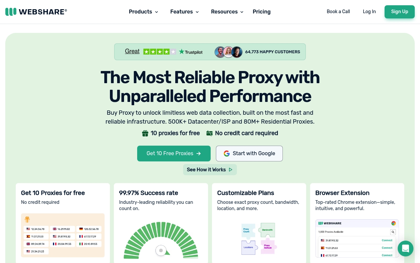Click Book a Call in navigation
Viewport: 420px width, 263px height.
[338, 12]
